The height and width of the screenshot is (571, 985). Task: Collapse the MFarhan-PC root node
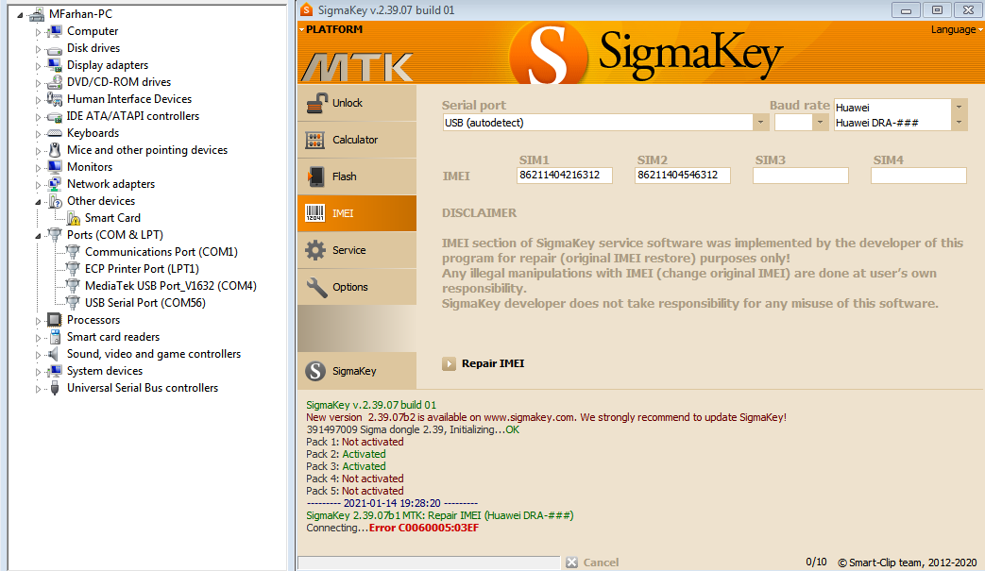point(20,14)
